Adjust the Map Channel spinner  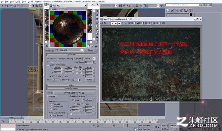(94, 62)
